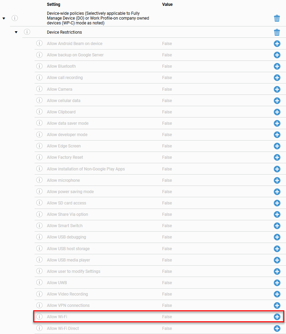Screen dimensions: 286x334
Task: Add Allow user to modify Settings
Action: (277, 271)
